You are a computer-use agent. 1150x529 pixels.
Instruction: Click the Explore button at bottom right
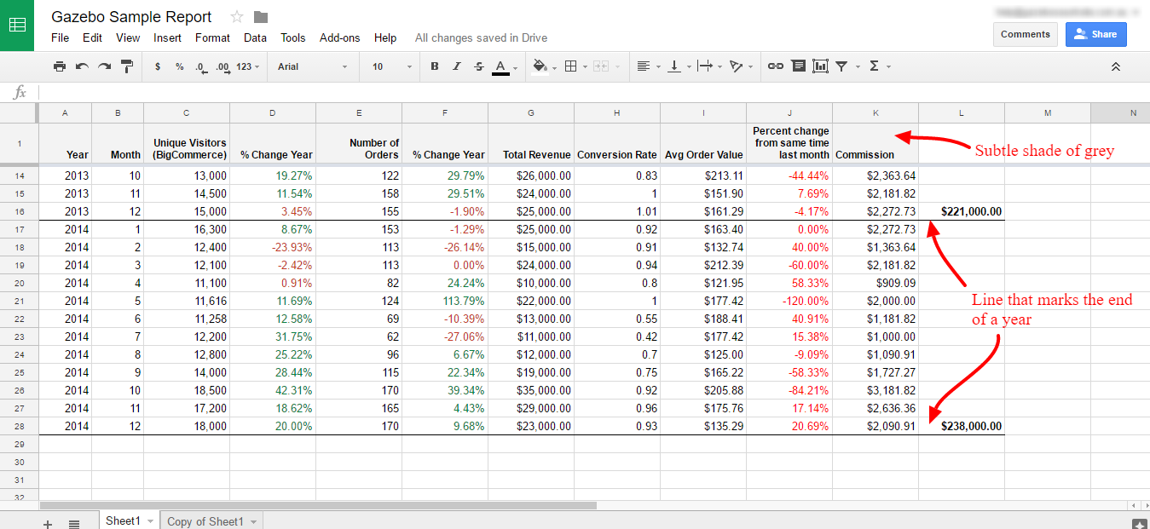[1138, 523]
